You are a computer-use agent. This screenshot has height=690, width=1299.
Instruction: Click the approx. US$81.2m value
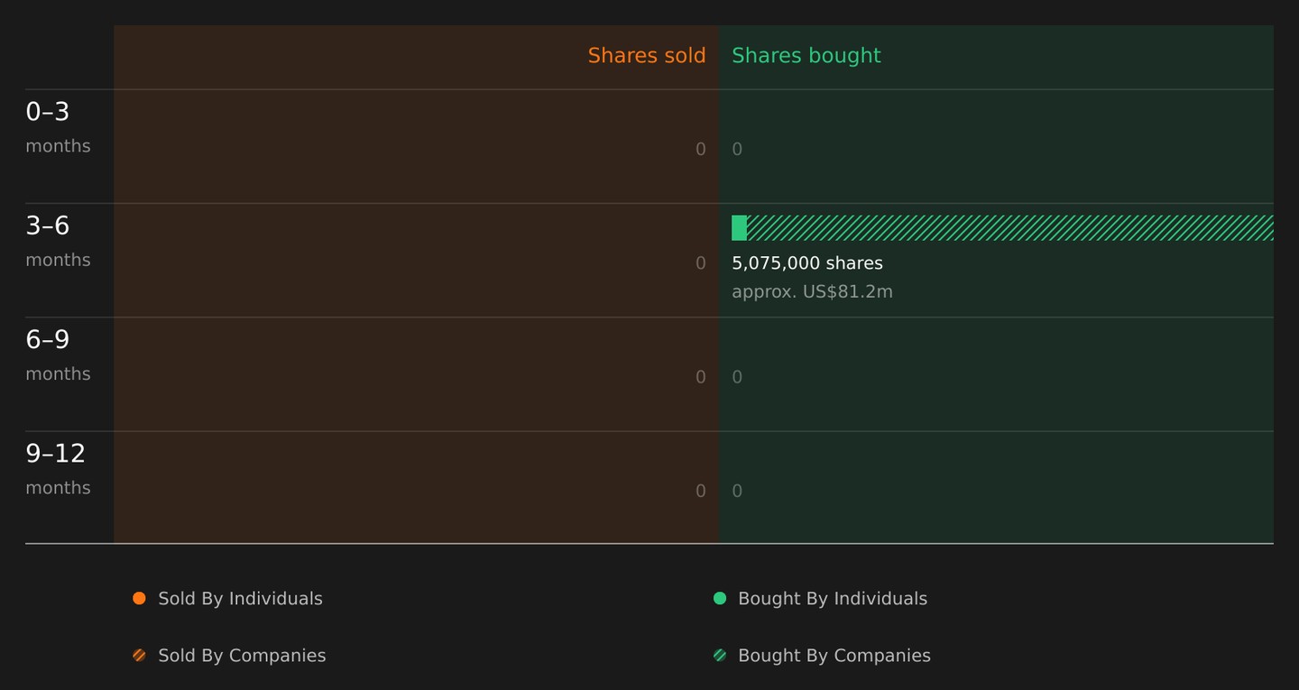point(812,291)
